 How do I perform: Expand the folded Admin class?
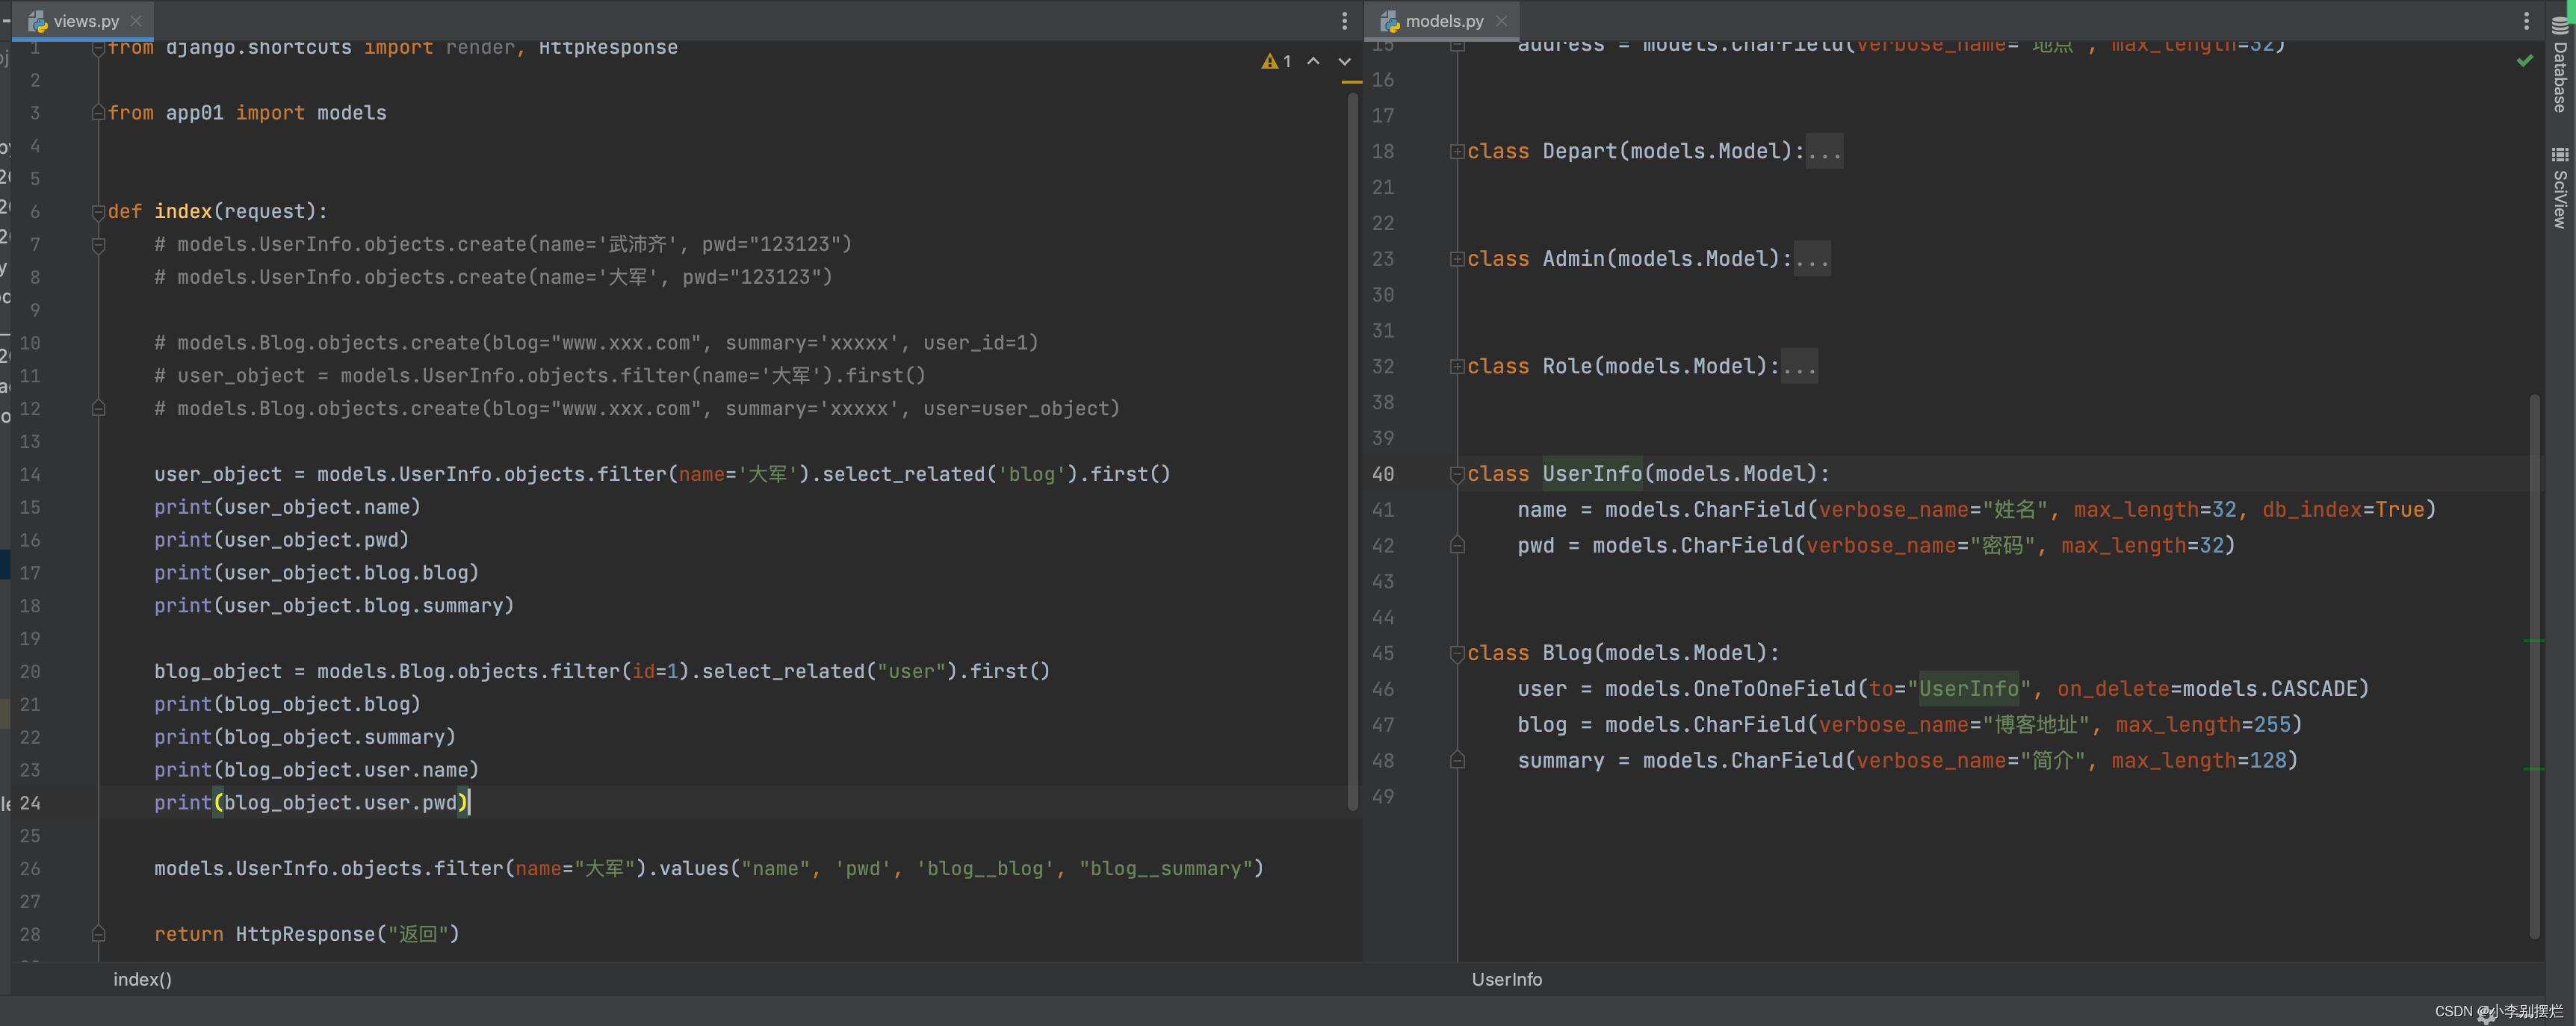(1457, 260)
